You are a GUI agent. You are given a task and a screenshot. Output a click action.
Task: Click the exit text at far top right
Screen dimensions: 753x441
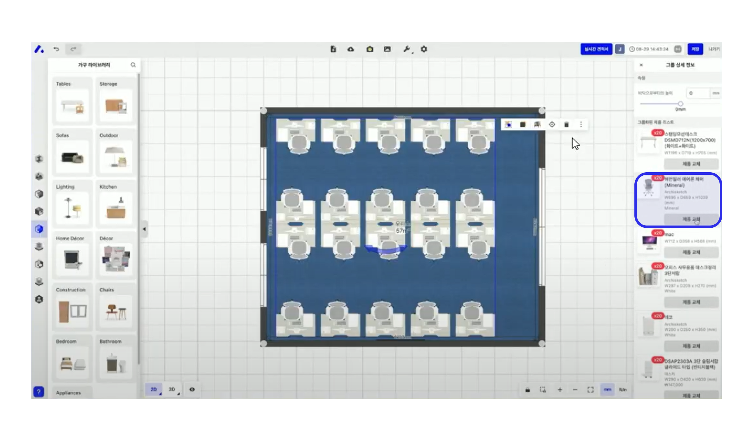714,49
